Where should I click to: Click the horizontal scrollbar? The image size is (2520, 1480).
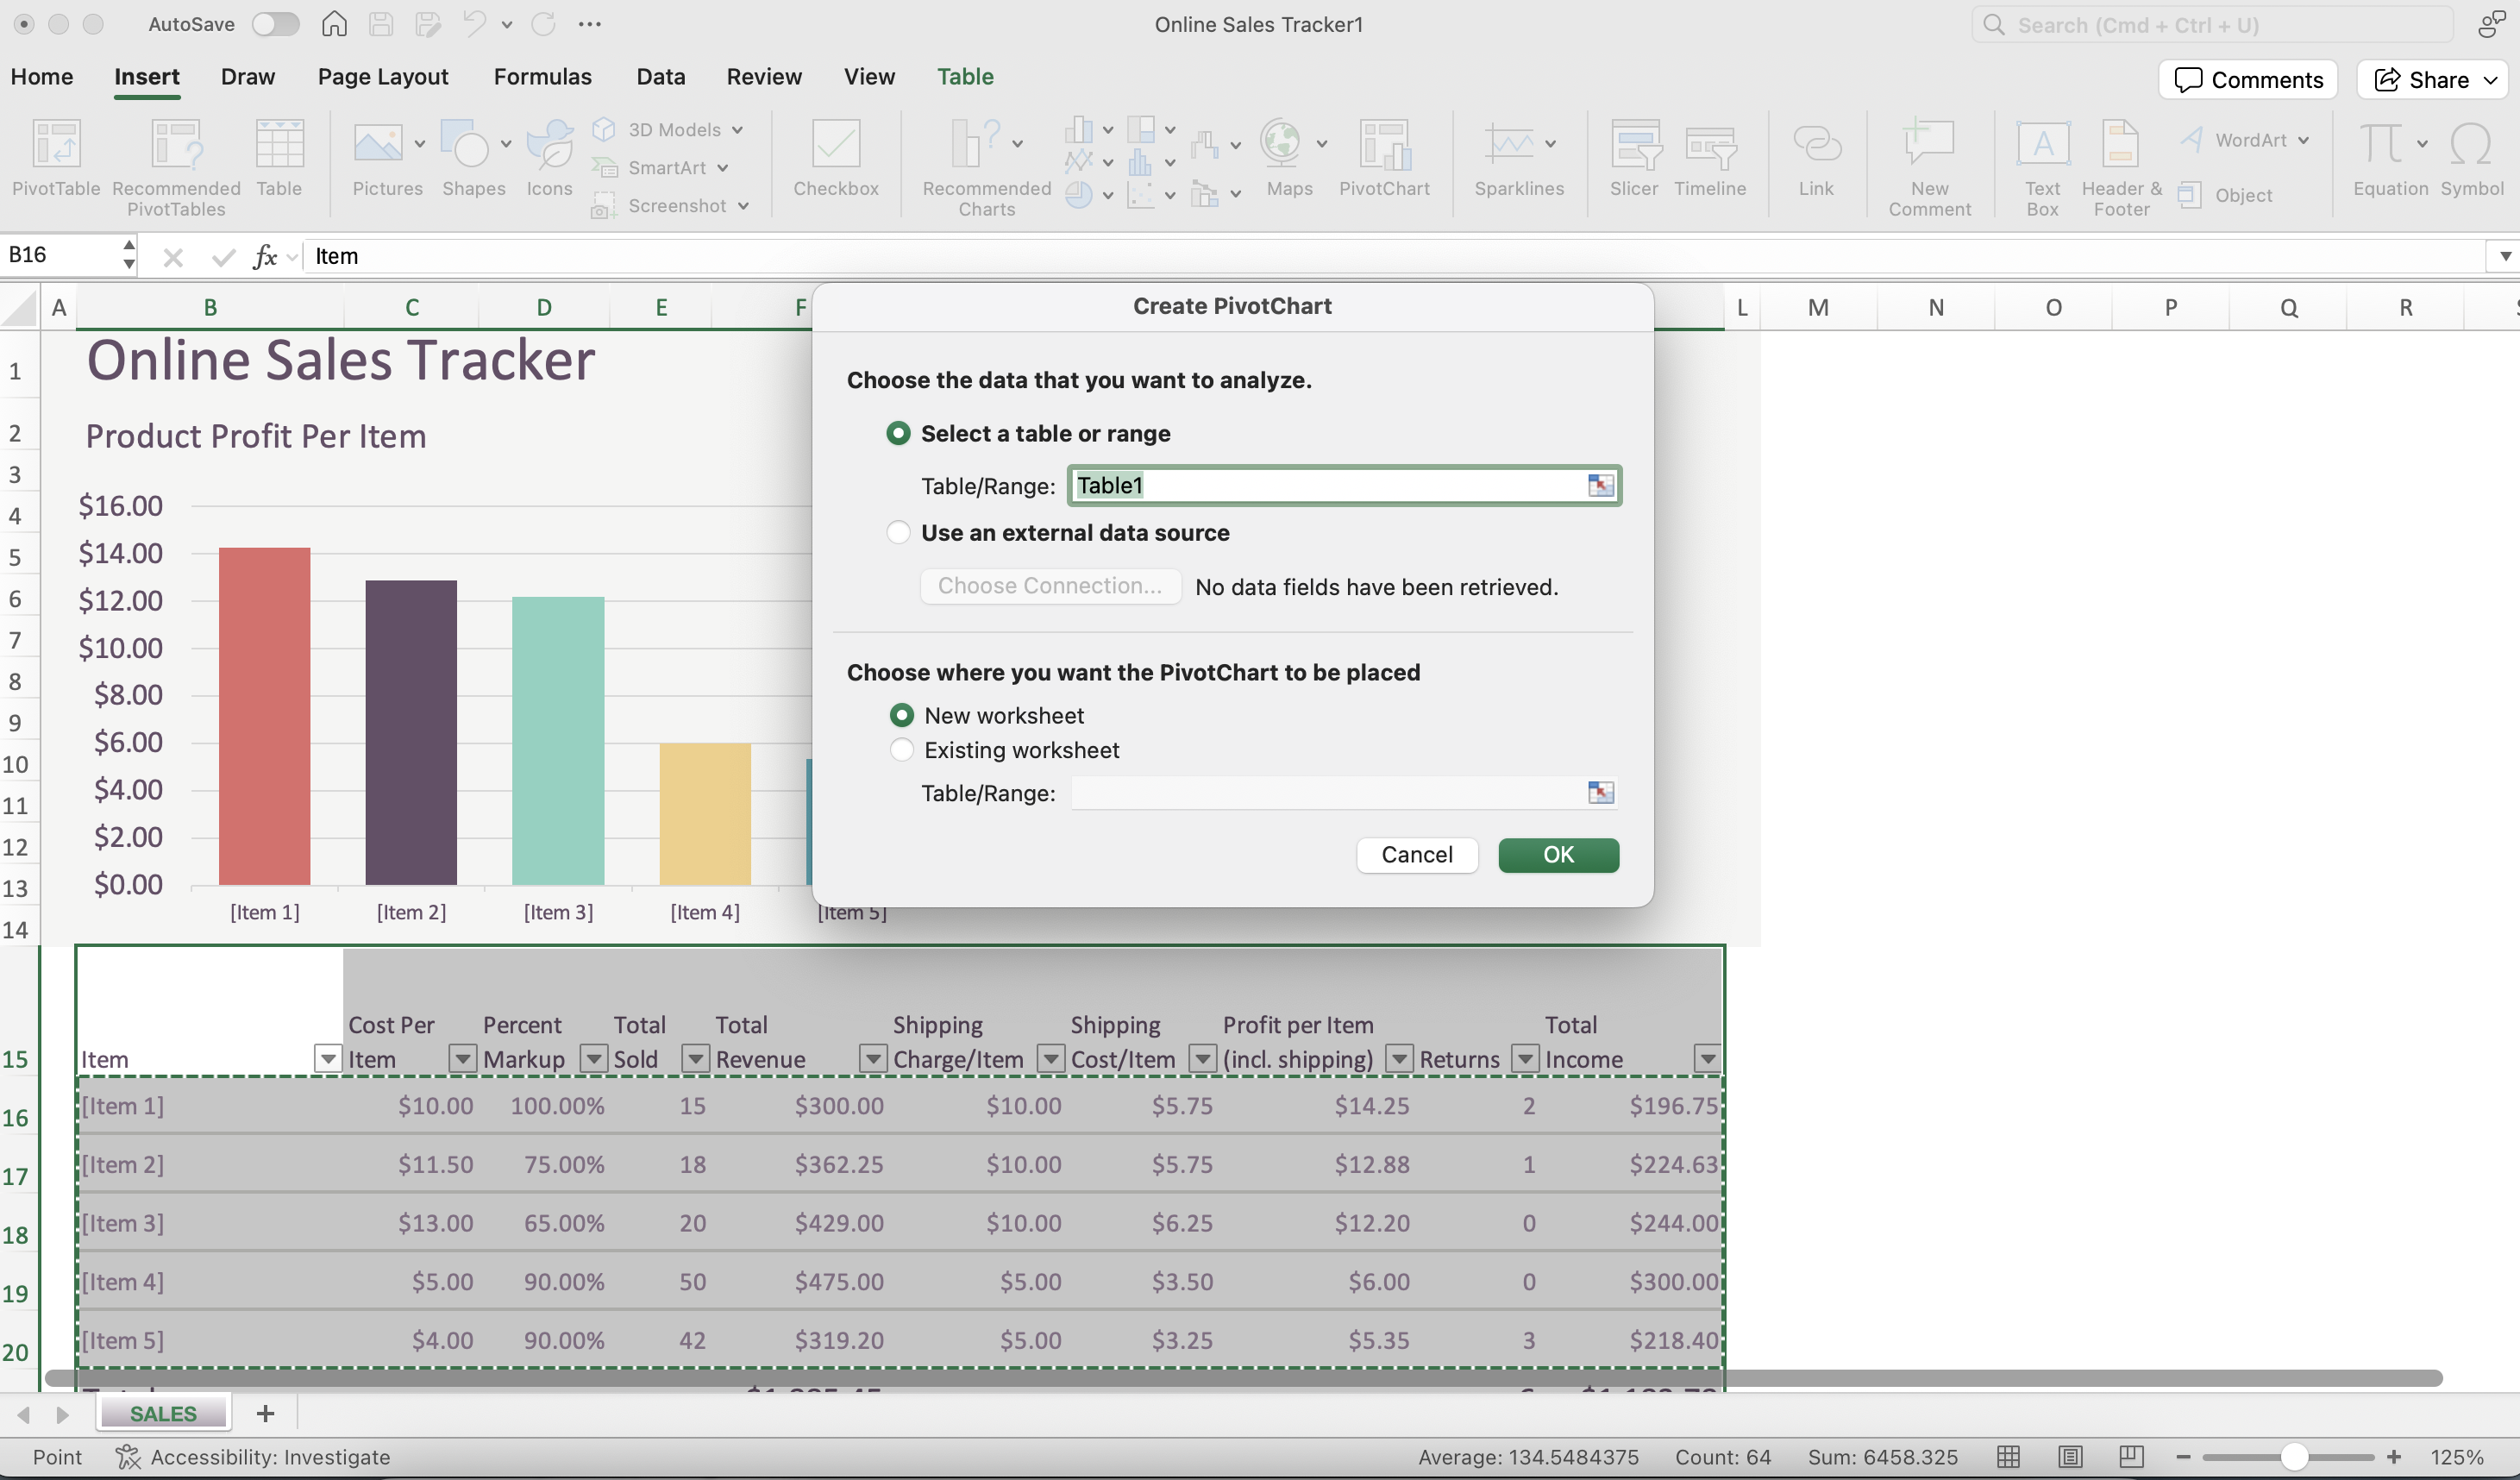coord(1243,1378)
